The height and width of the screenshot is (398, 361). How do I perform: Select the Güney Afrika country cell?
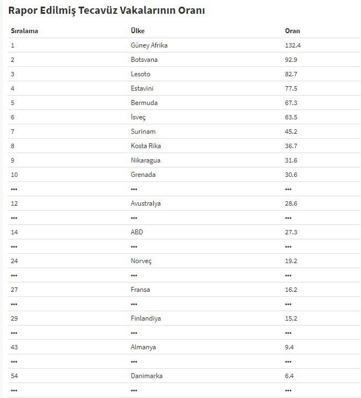tap(149, 45)
